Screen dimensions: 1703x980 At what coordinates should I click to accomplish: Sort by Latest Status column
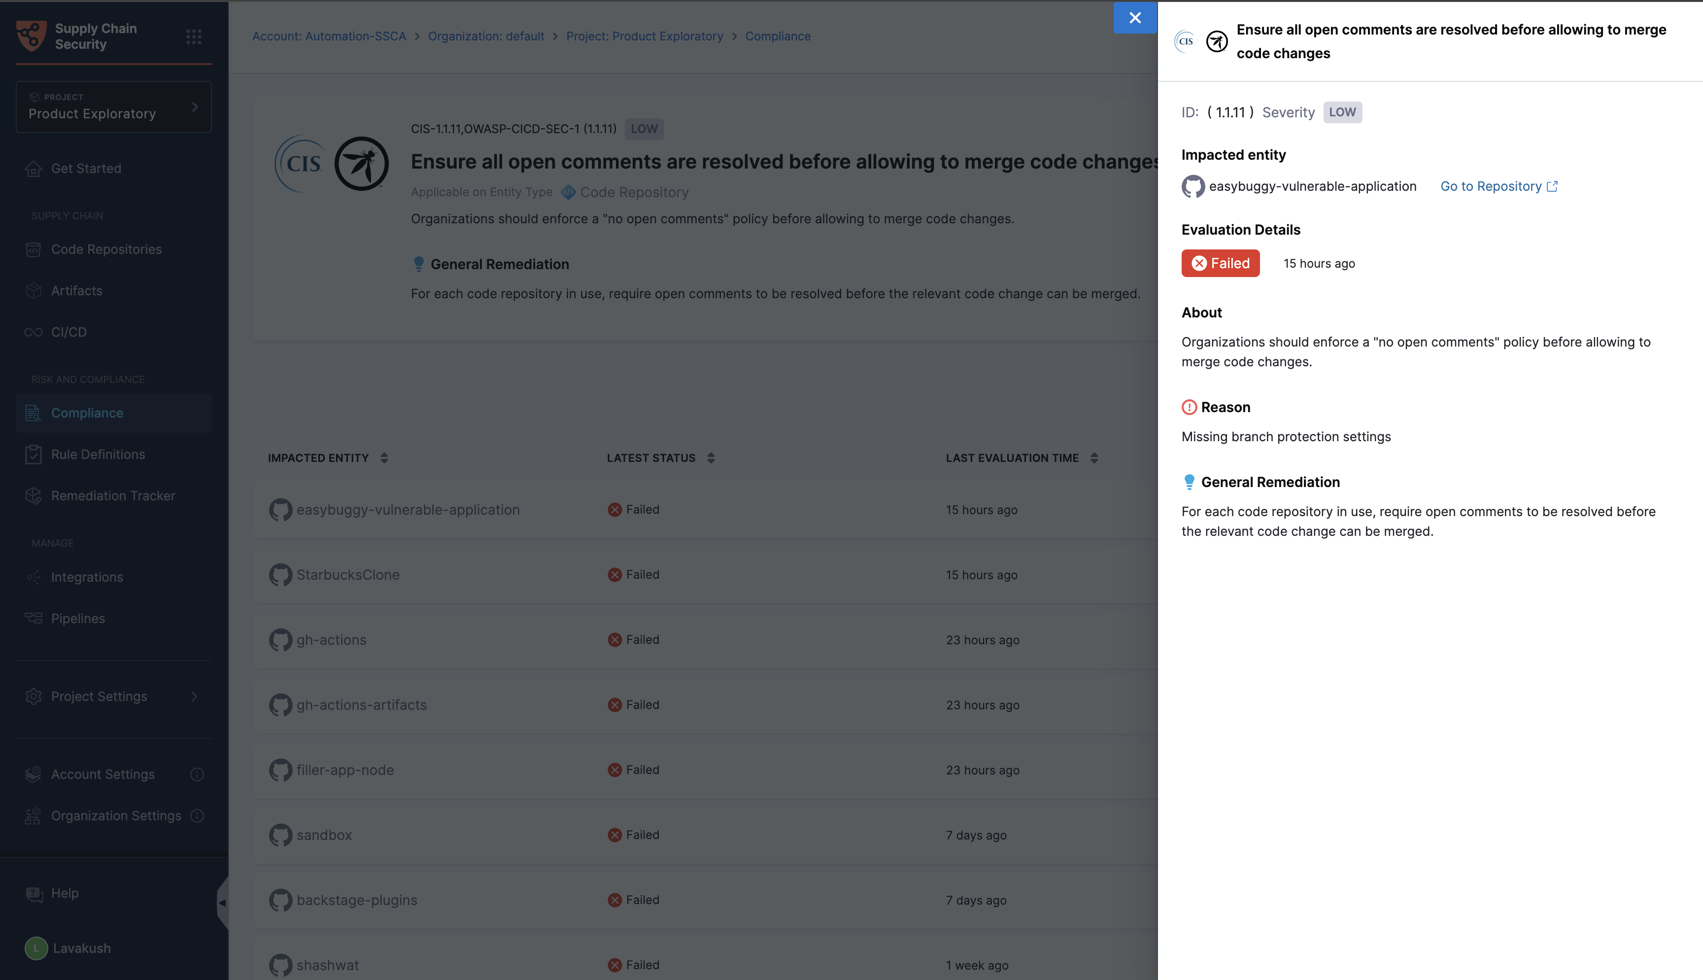(x=711, y=457)
